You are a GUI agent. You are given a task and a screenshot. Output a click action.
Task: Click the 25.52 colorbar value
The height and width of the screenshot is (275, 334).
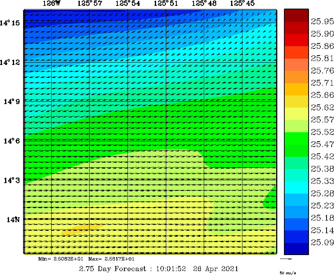[x=322, y=132]
